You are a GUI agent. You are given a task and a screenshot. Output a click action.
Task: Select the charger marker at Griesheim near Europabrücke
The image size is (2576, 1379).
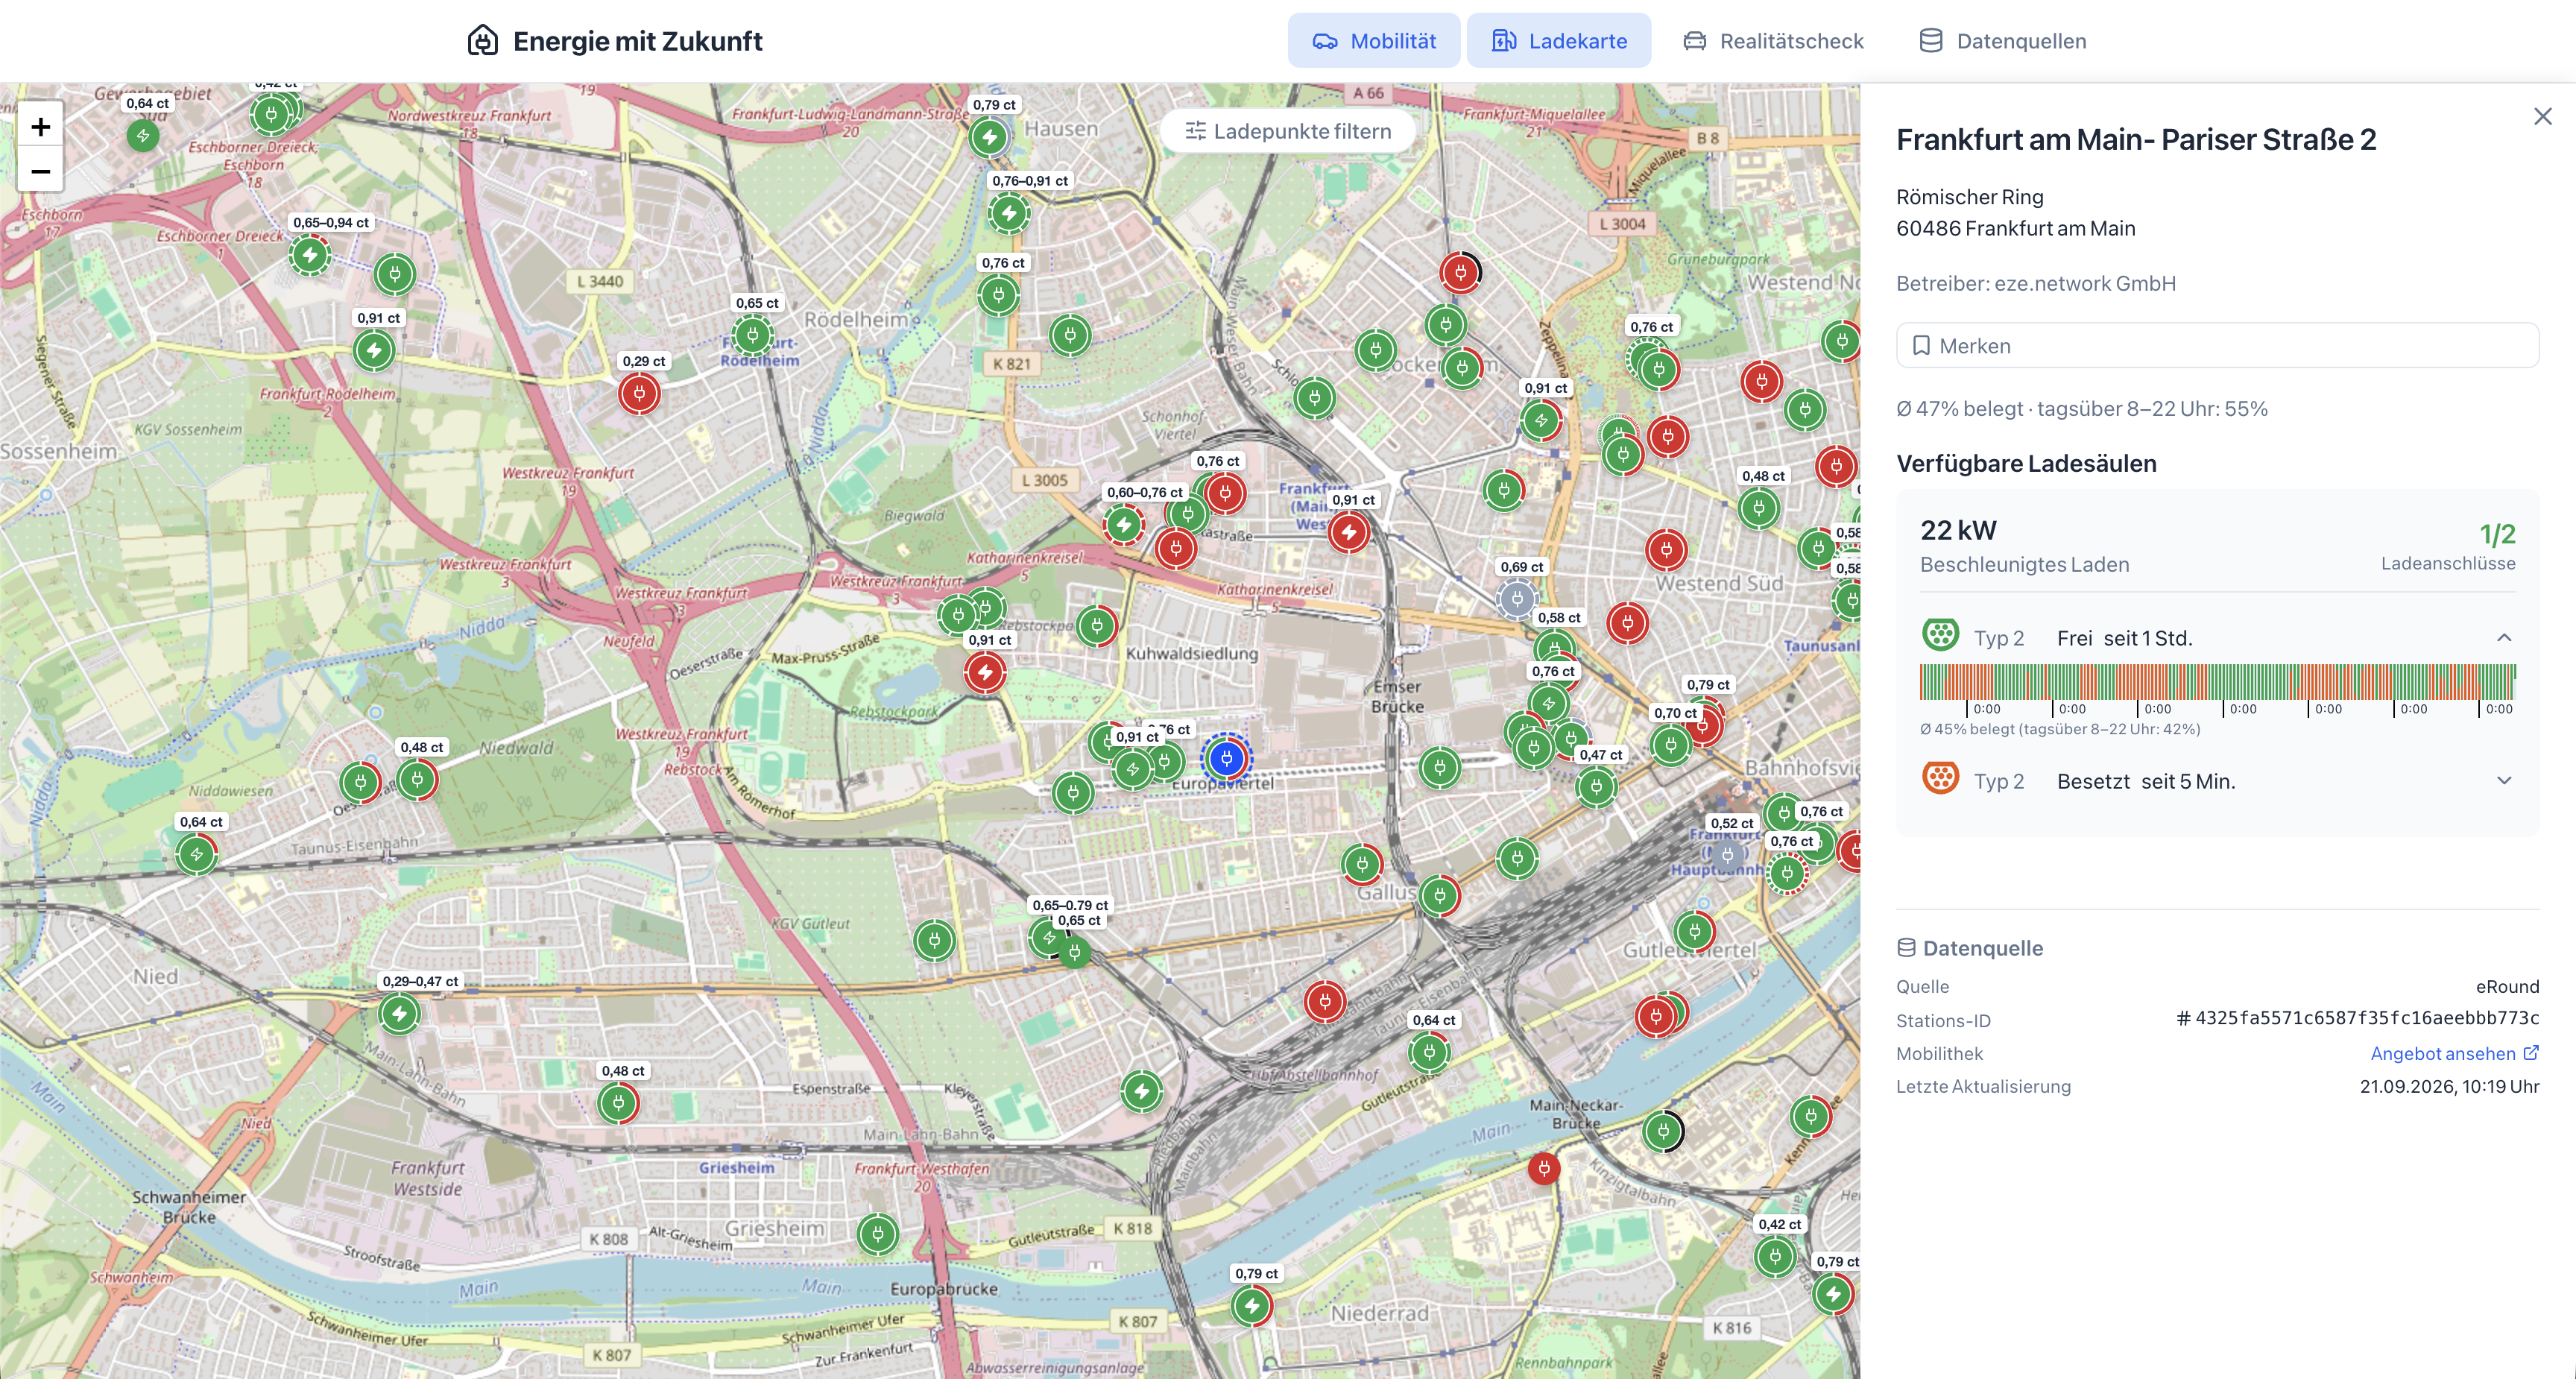(x=877, y=1234)
